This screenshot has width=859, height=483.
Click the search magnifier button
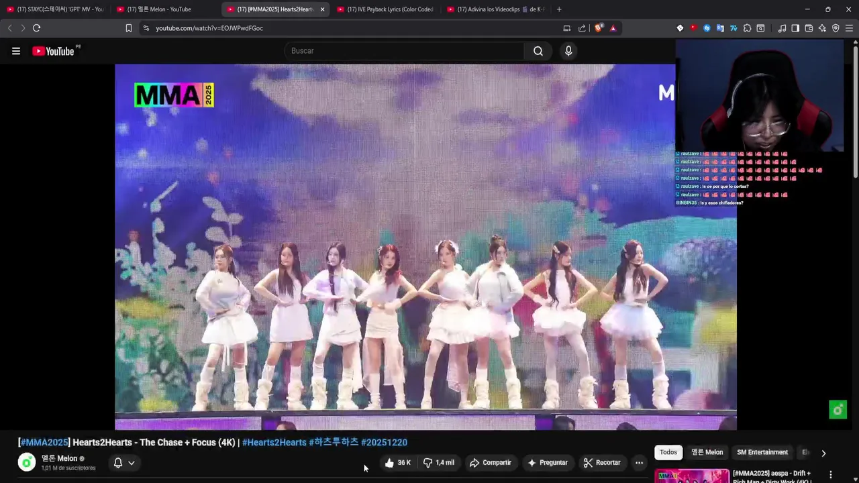point(538,51)
